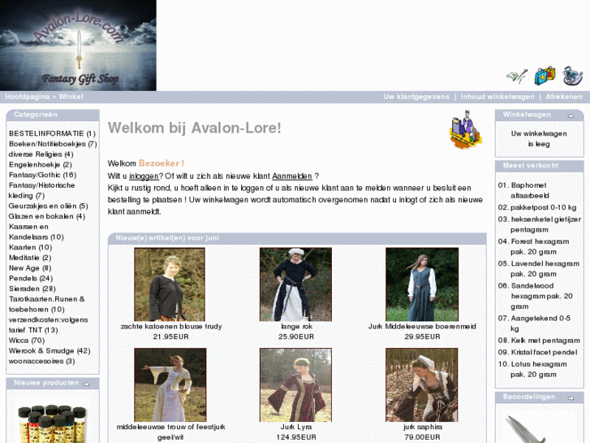Image resolution: width=590 pixels, height=443 pixels.
Task: Open bestseller Sandelwood hexagram pak. 20 gram
Action: pyautogui.click(x=541, y=297)
